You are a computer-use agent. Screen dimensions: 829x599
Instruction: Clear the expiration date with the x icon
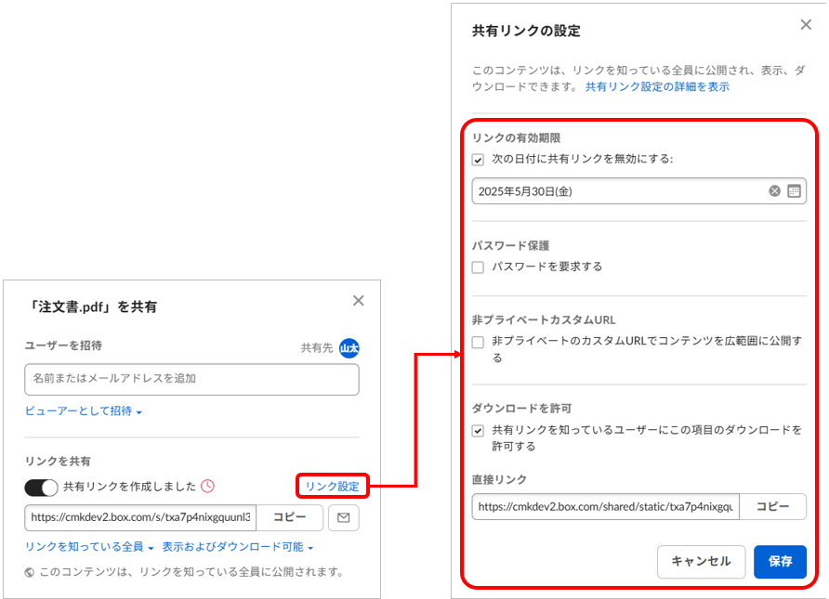774,191
